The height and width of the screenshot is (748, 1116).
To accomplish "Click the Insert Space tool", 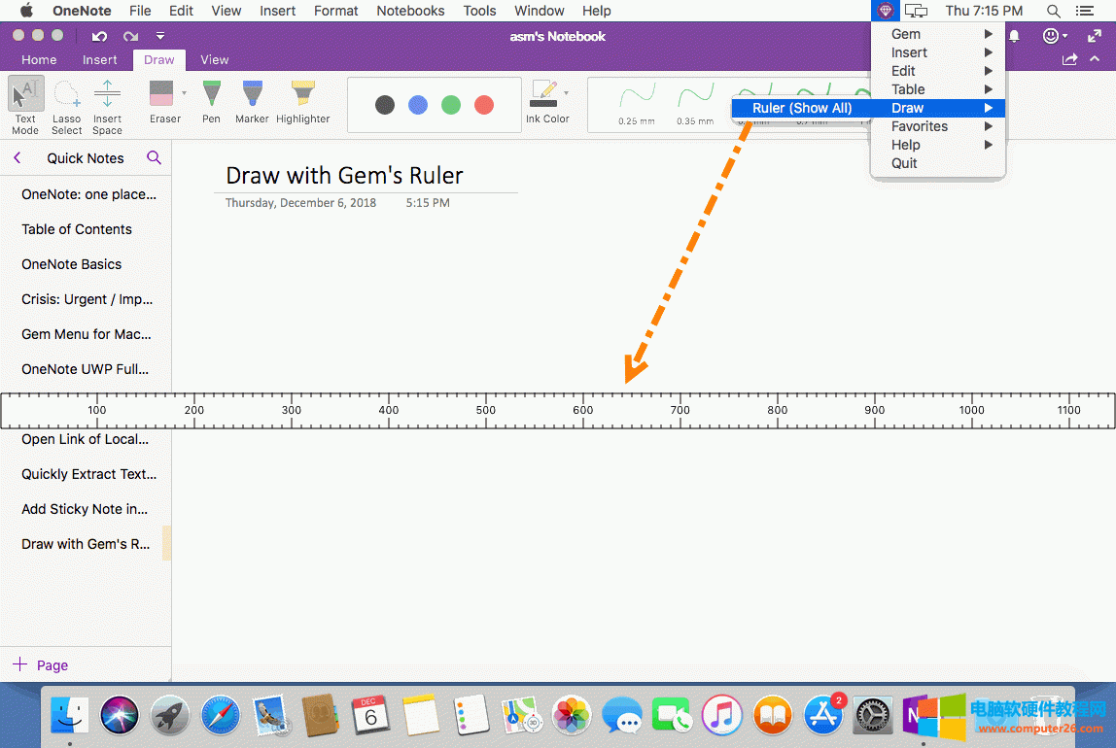I will [x=107, y=105].
